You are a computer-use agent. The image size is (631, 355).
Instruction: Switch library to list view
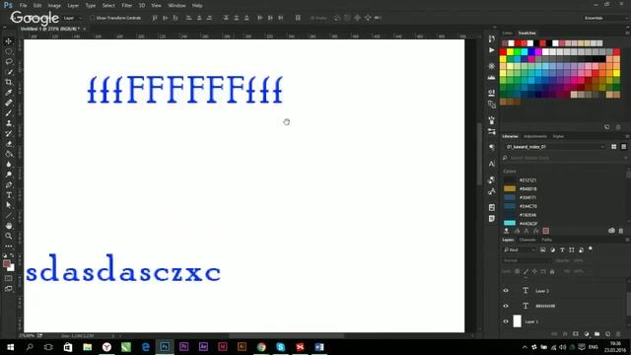tap(623, 147)
